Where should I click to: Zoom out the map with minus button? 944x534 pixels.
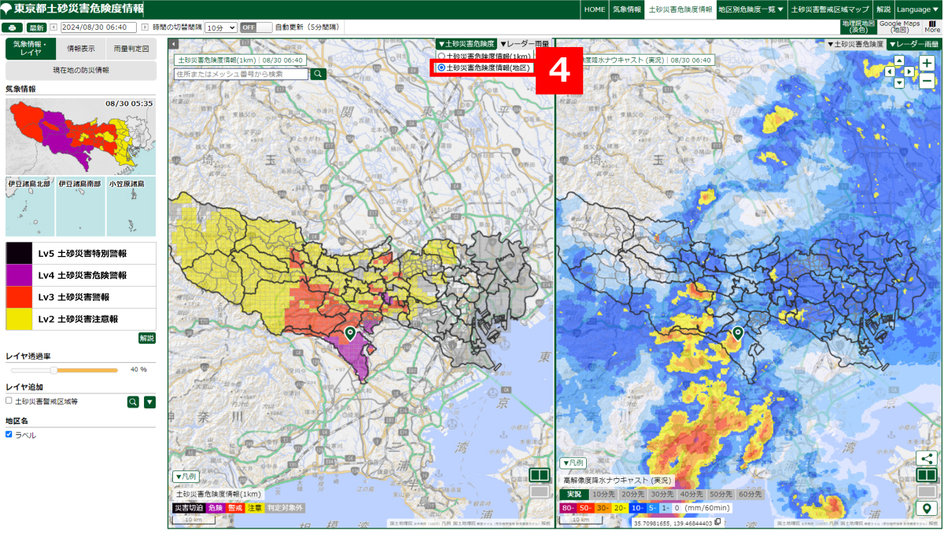pos(927,80)
